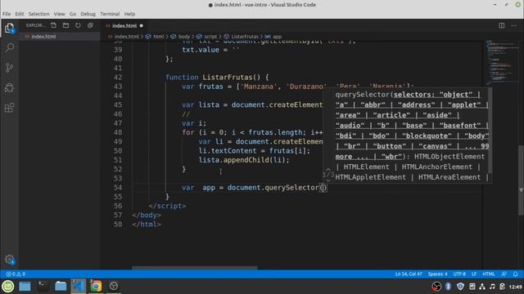Launch terminal from taskbar
Screen dimensions: 524x294
43,287
